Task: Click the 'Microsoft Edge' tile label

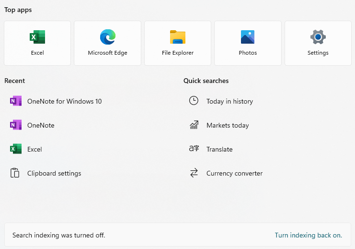Action: [107, 53]
